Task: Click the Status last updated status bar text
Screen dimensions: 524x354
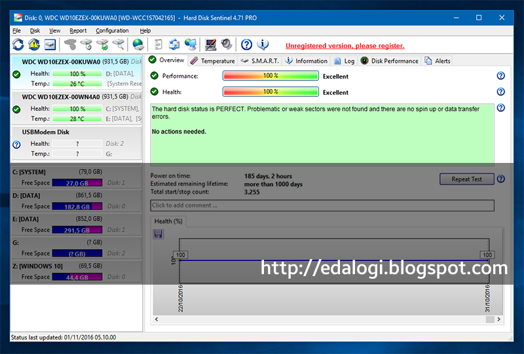Action: pyautogui.click(x=64, y=337)
